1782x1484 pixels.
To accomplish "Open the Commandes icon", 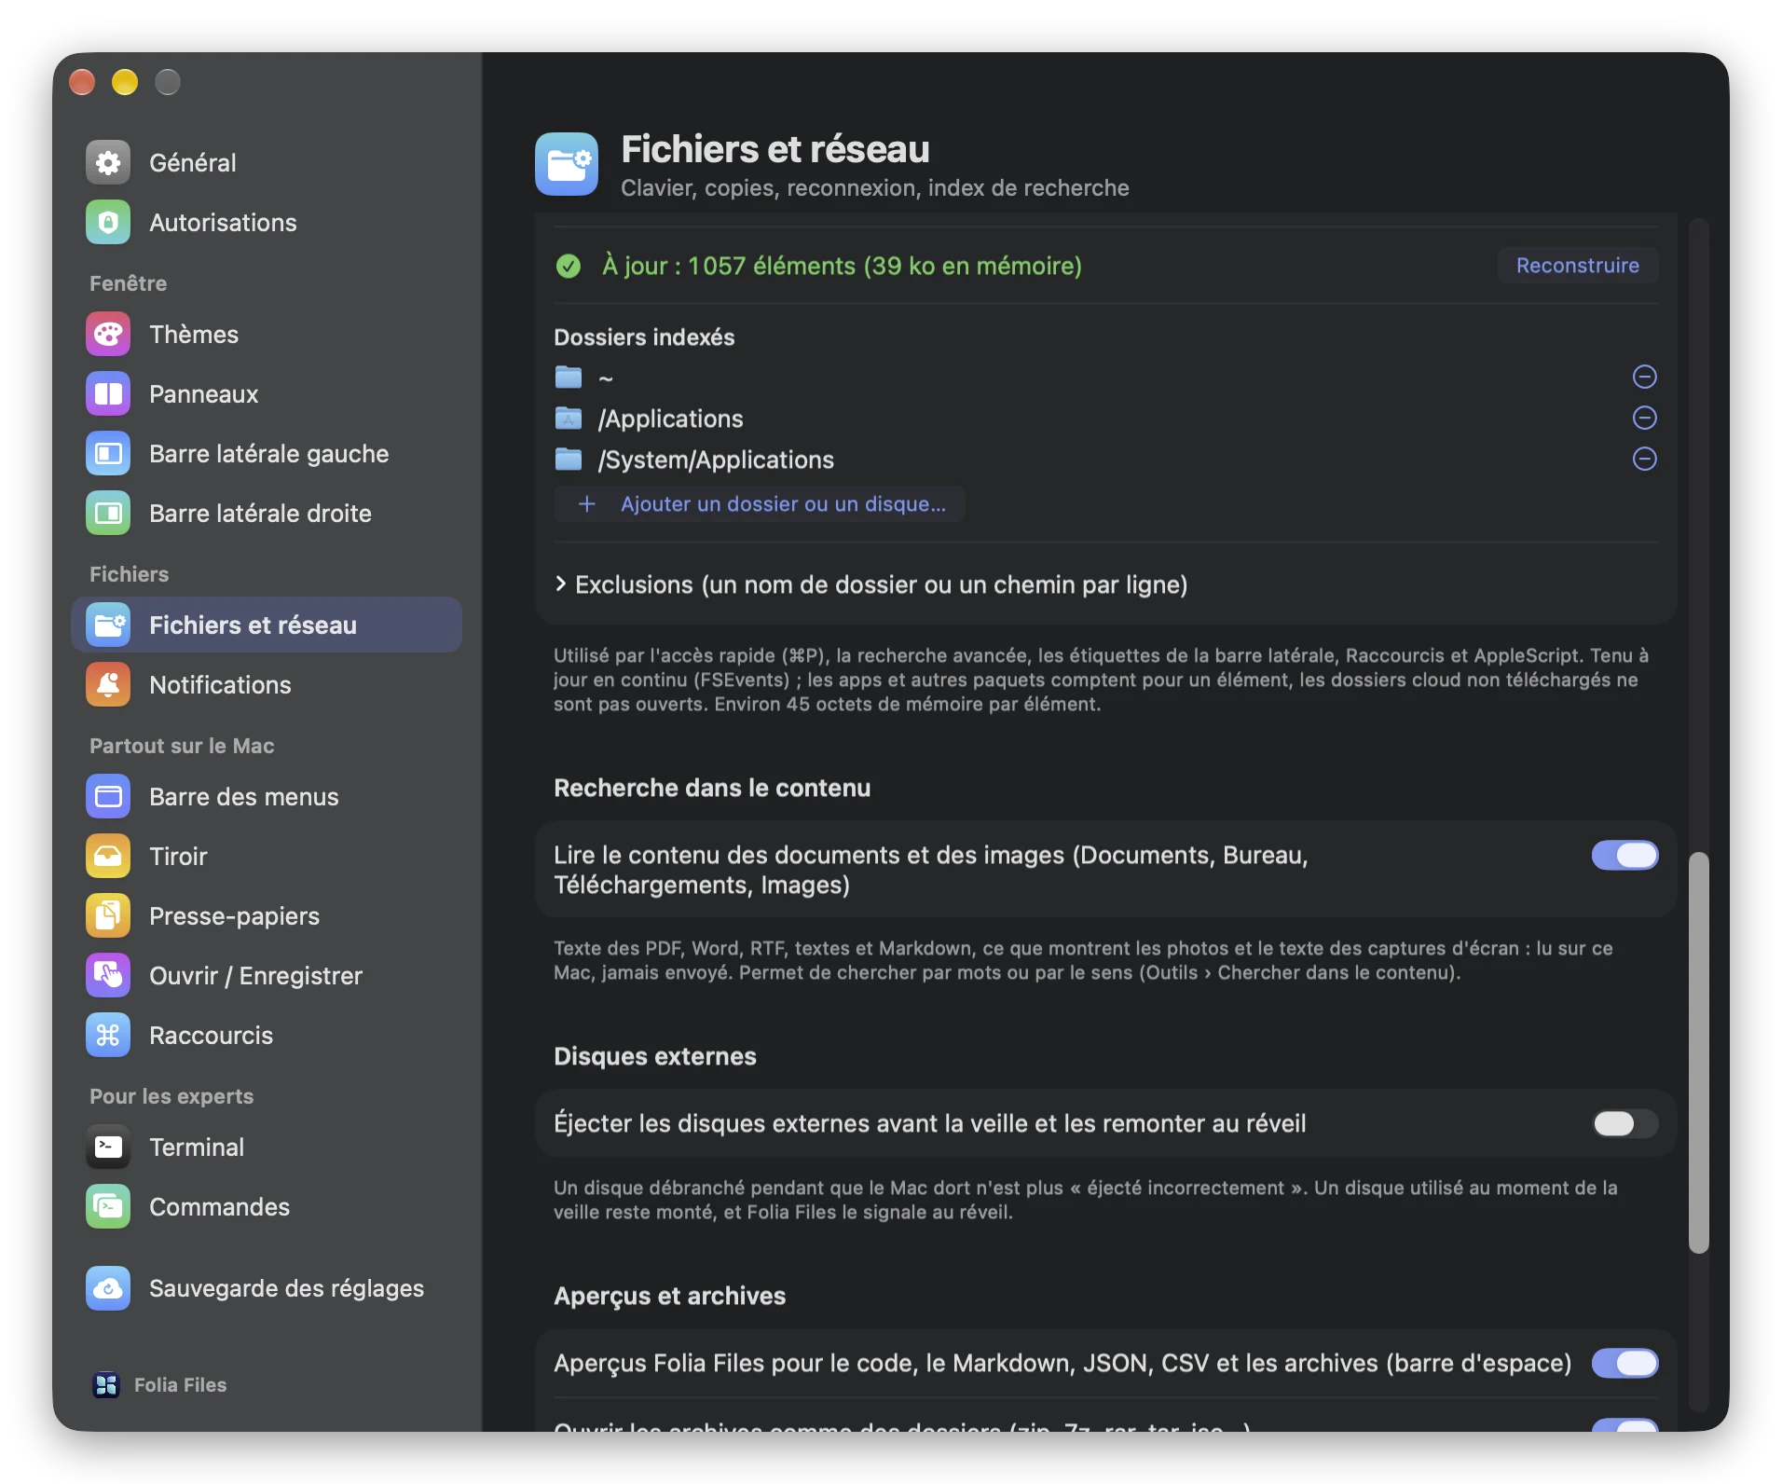I will (108, 1207).
